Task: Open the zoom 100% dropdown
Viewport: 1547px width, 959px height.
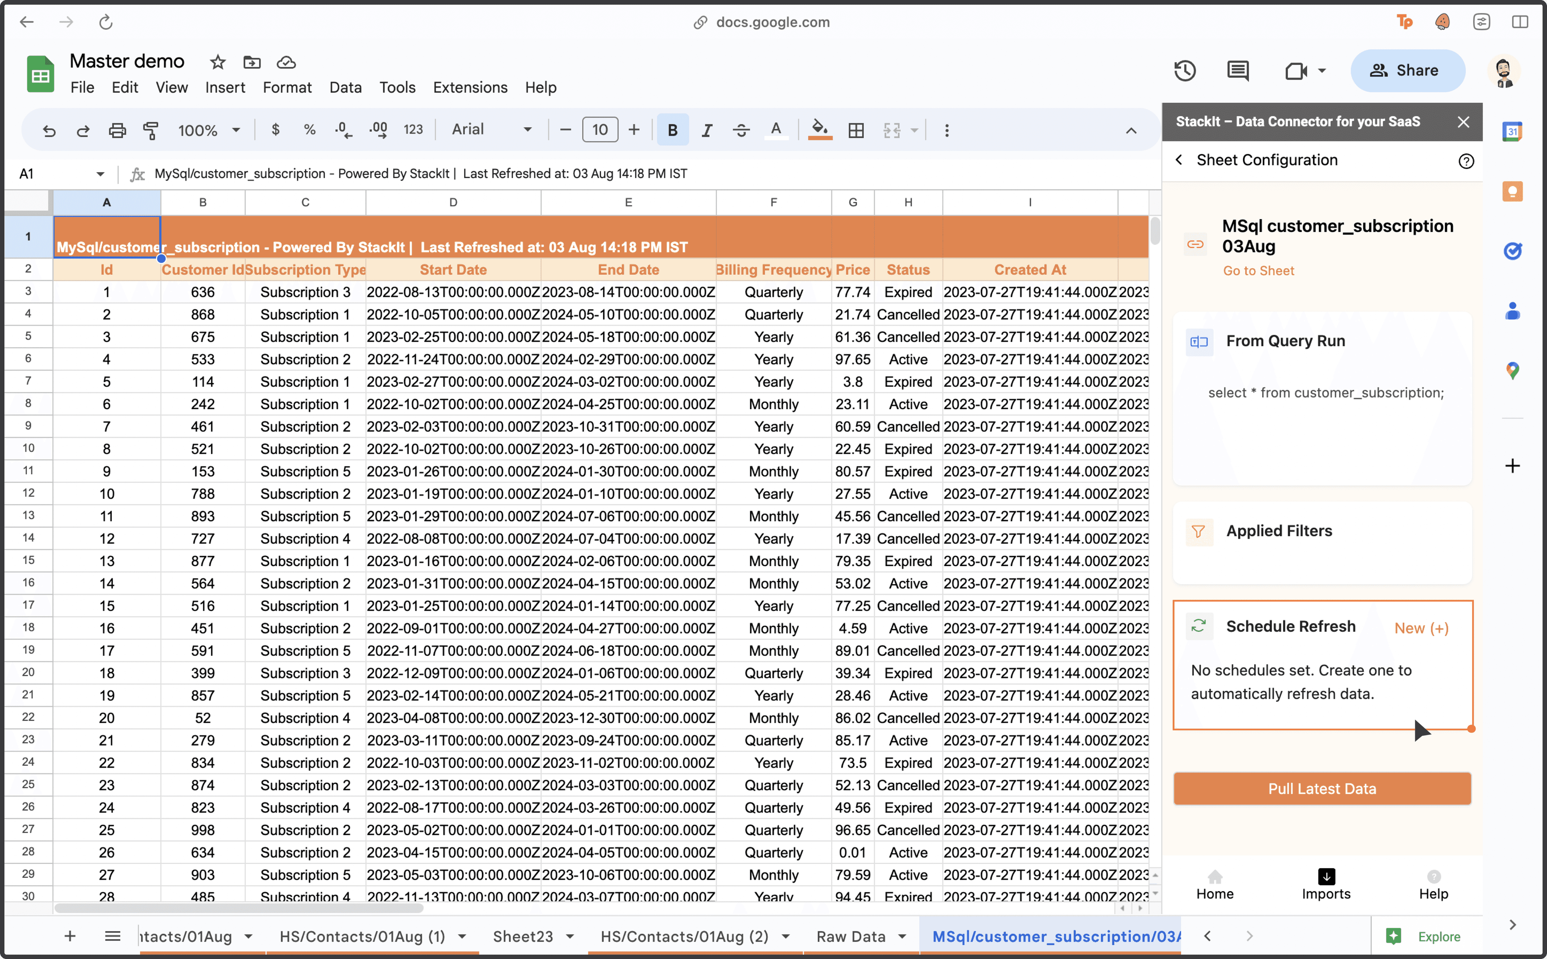Action: tap(209, 130)
